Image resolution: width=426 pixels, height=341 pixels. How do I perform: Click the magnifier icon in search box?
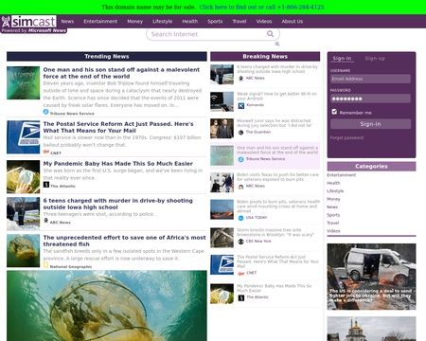point(270,34)
